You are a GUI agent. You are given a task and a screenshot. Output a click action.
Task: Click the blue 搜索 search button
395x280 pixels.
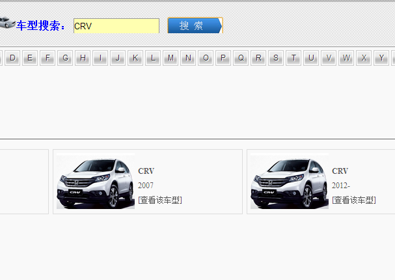[195, 25]
